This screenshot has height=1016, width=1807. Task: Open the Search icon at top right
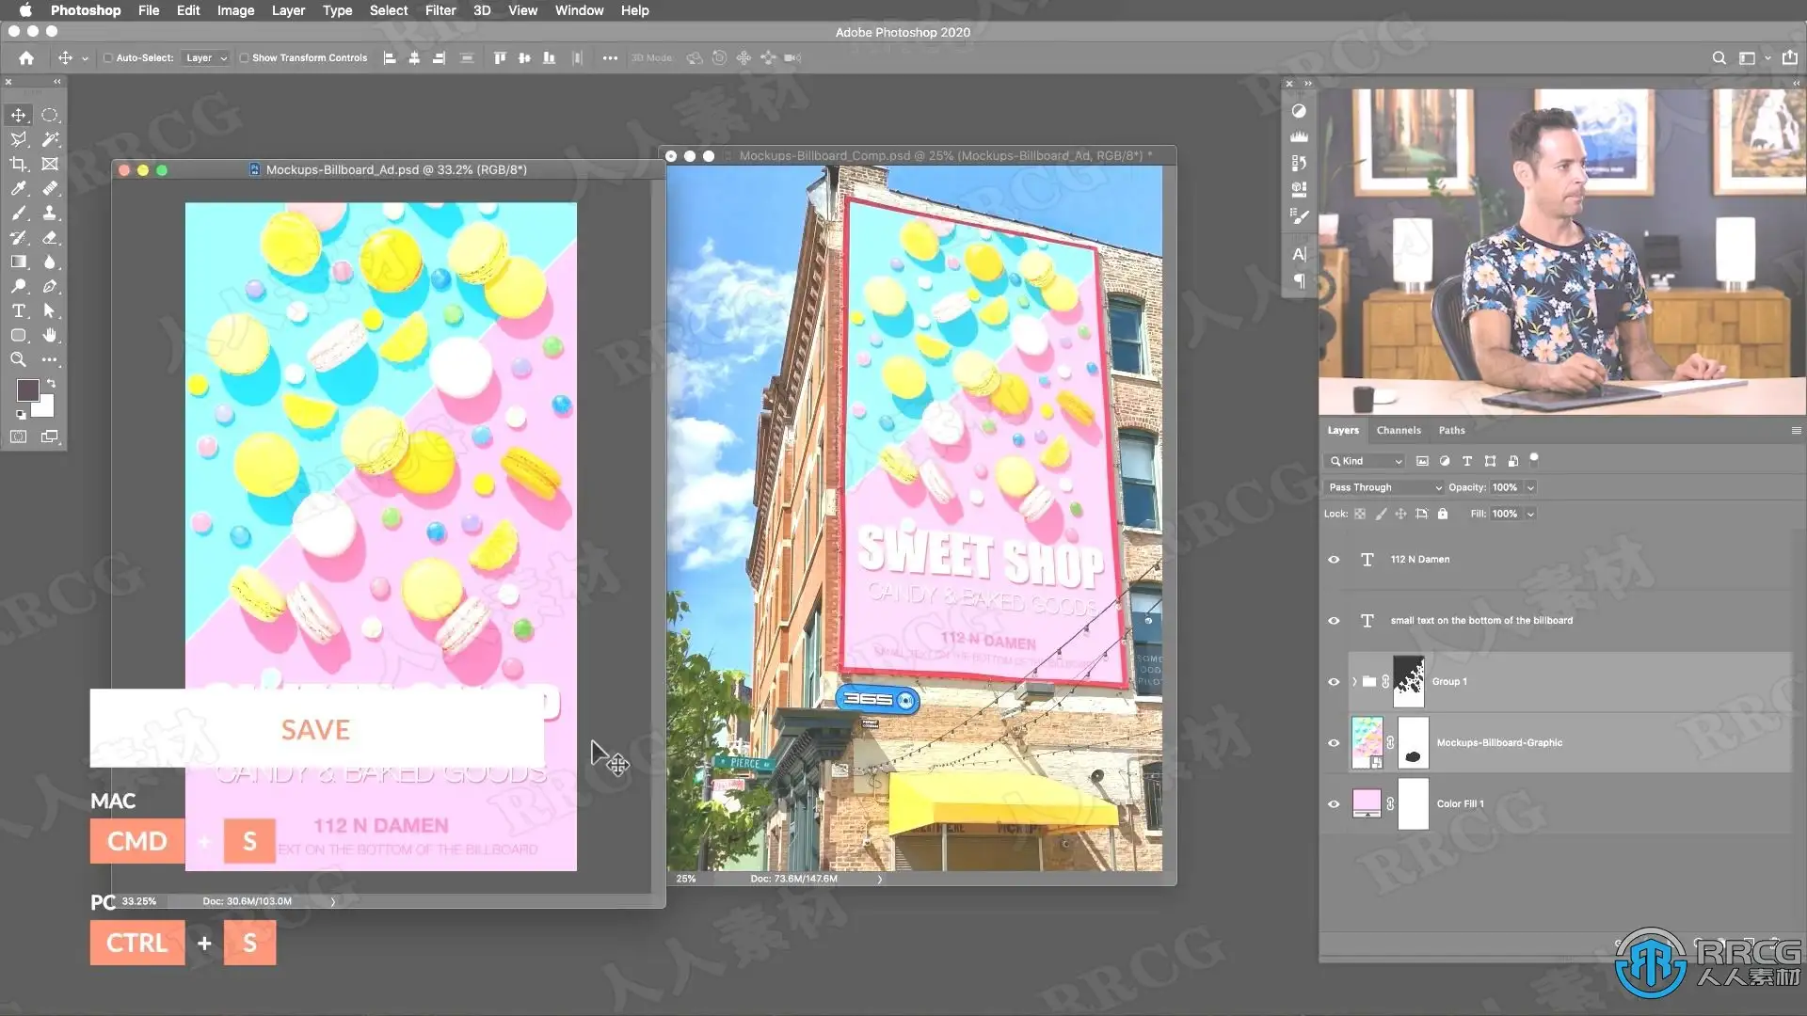(x=1719, y=58)
